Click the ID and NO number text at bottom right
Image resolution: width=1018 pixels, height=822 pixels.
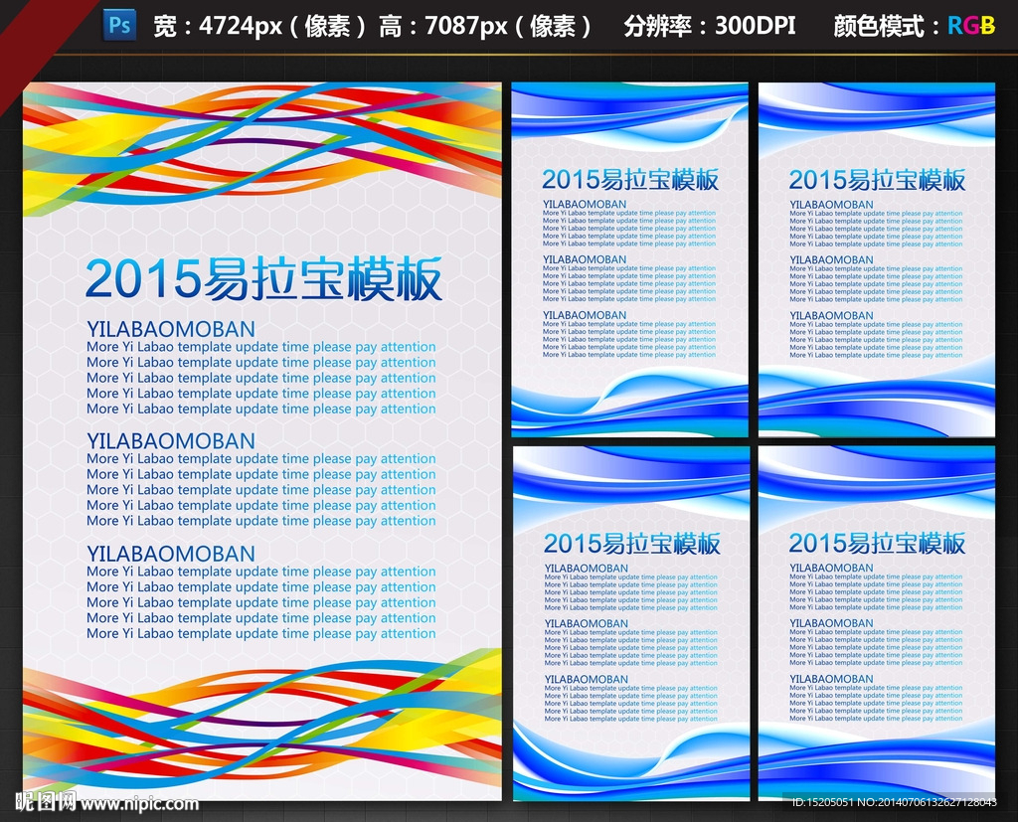tap(894, 802)
